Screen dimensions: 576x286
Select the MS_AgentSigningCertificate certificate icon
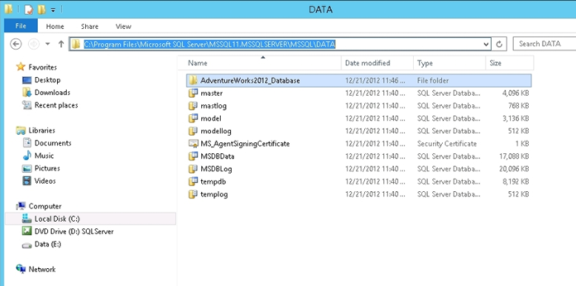[193, 143]
